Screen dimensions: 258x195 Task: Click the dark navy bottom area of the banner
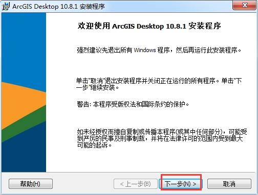coord(24,153)
